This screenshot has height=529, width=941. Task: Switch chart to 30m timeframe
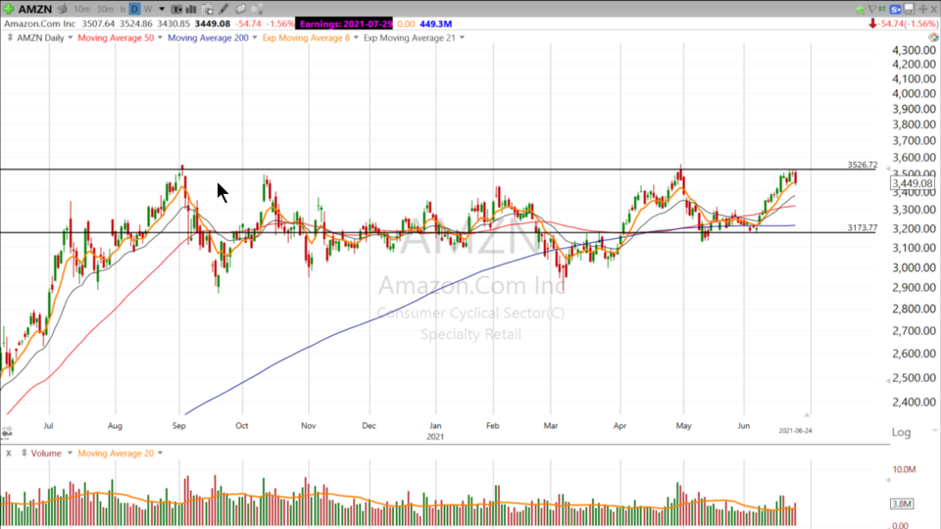(104, 9)
